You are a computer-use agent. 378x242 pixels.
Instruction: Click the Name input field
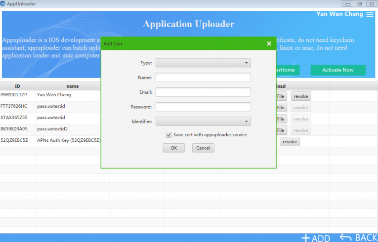tap(203, 78)
